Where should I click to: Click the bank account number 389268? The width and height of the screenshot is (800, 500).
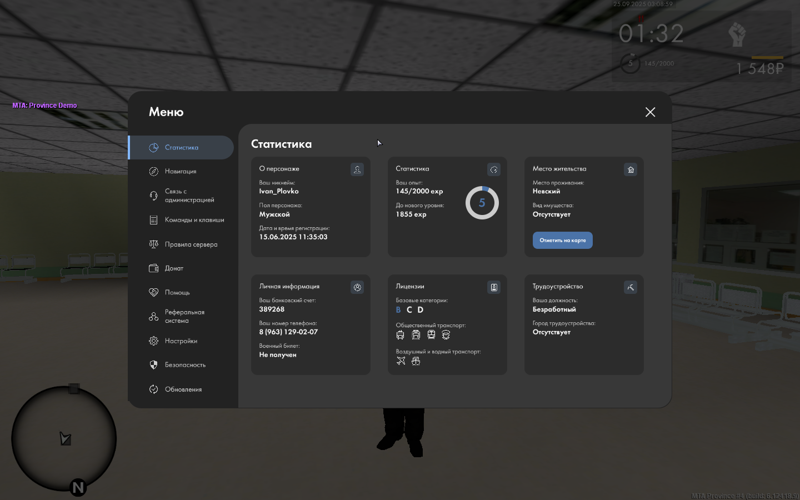272,309
